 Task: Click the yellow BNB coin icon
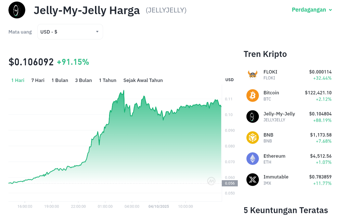point(252,138)
